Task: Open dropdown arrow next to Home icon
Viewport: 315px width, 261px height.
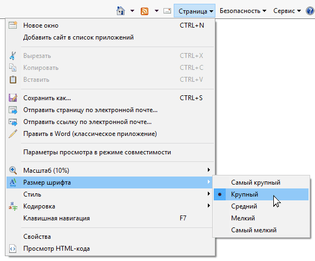Action: pyautogui.click(x=132, y=11)
